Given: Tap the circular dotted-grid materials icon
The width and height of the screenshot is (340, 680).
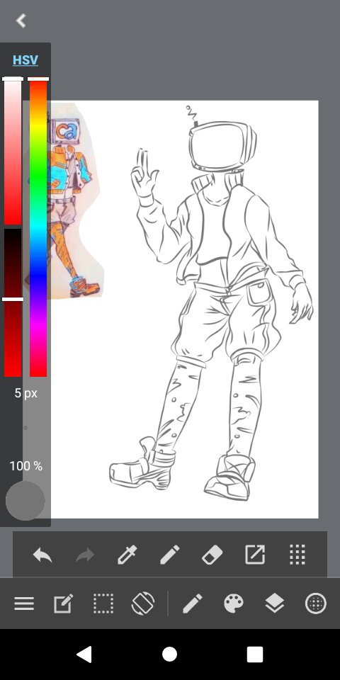Looking at the screenshot, I should [x=316, y=603].
